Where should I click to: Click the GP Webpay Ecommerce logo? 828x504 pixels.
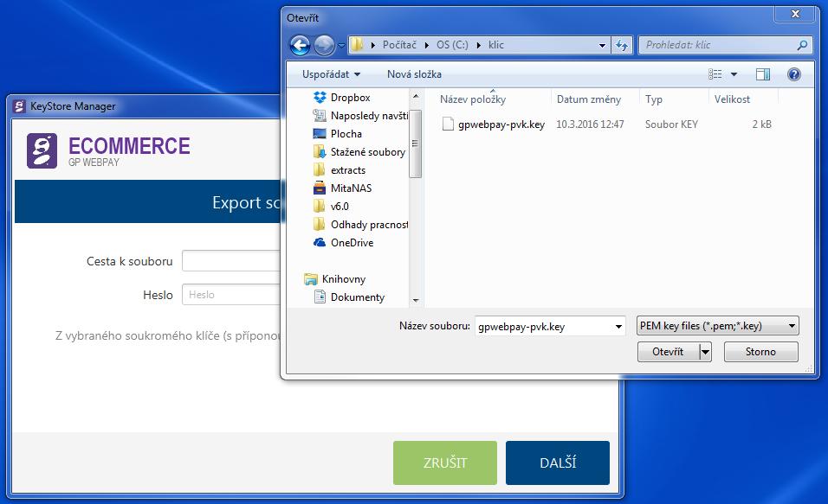pyautogui.click(x=108, y=150)
